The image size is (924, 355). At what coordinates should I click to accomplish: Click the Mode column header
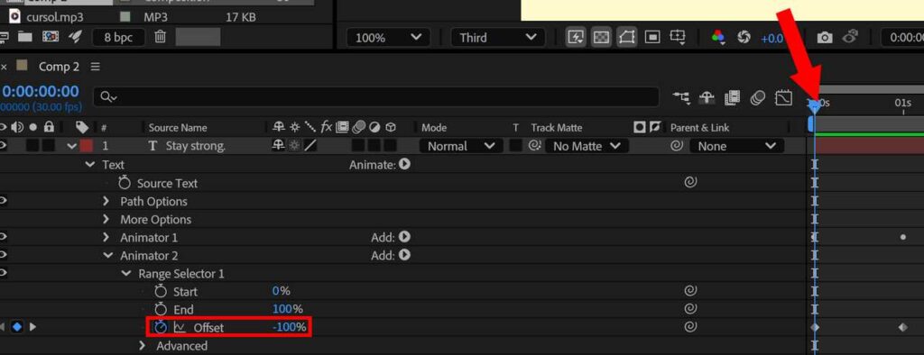[x=434, y=128]
